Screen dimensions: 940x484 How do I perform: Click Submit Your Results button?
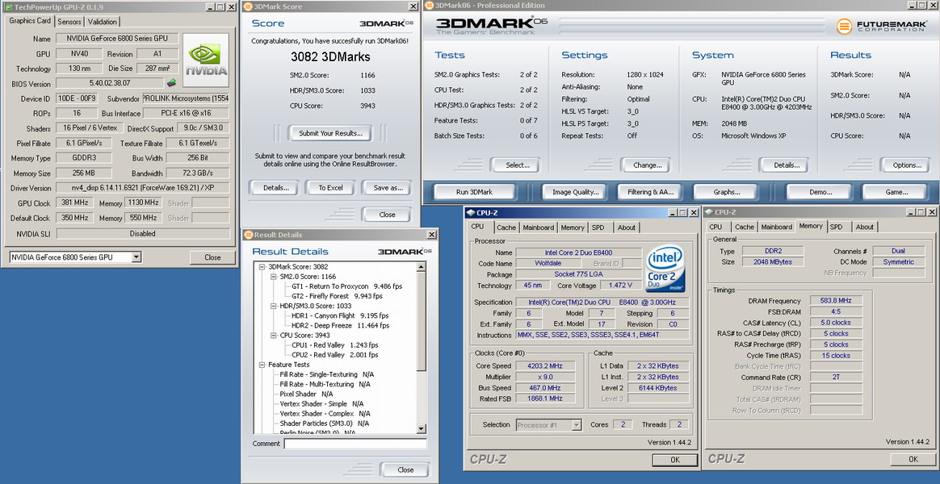(x=331, y=133)
